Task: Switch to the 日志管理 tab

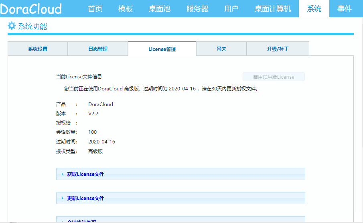Action: coord(98,49)
